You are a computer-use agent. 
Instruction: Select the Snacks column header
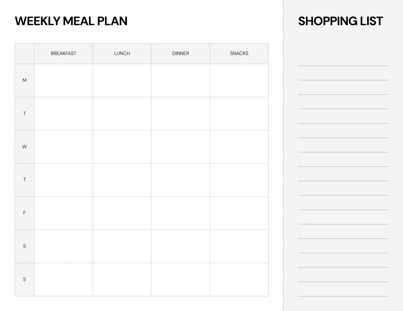pos(239,53)
